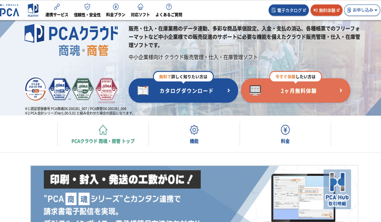
Task: Open the PCAクラウド logo icon in header
Action: (x=33, y=10)
